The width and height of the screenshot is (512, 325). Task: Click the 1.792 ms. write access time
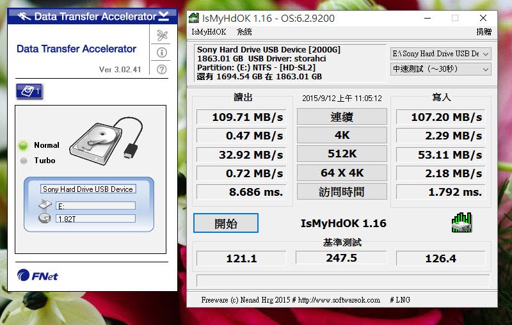tap(441, 191)
